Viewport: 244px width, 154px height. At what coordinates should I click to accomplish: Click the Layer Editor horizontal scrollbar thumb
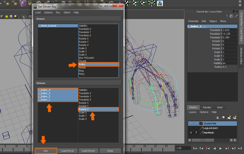(203, 140)
